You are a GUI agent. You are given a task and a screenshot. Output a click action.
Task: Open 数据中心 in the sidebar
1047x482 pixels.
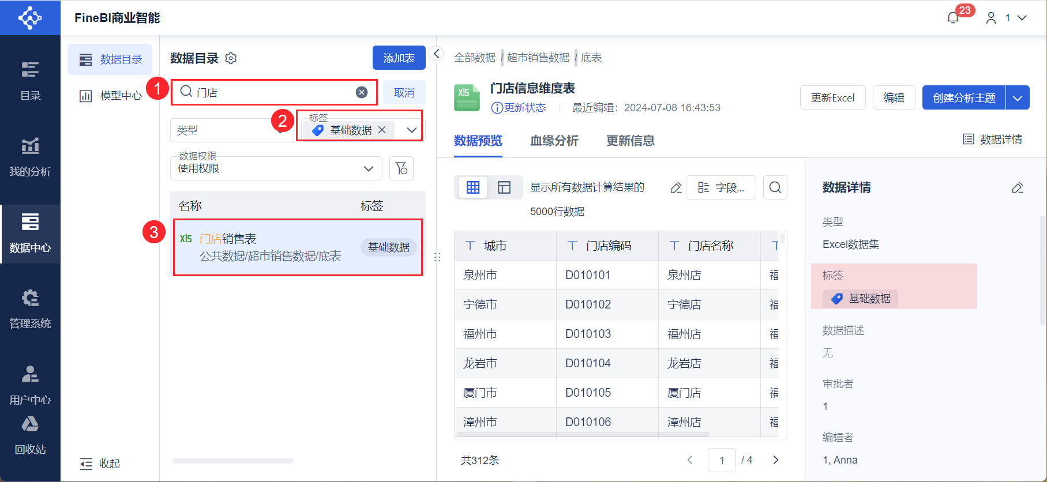tap(30, 233)
